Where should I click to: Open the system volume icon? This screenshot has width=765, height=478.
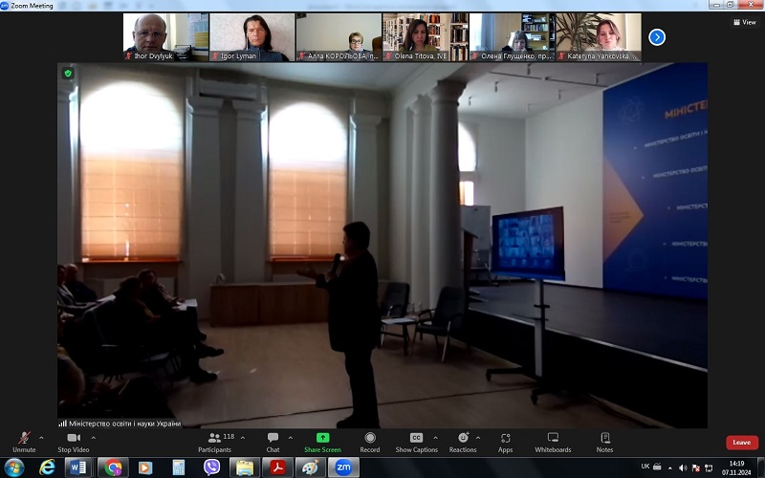(x=683, y=467)
